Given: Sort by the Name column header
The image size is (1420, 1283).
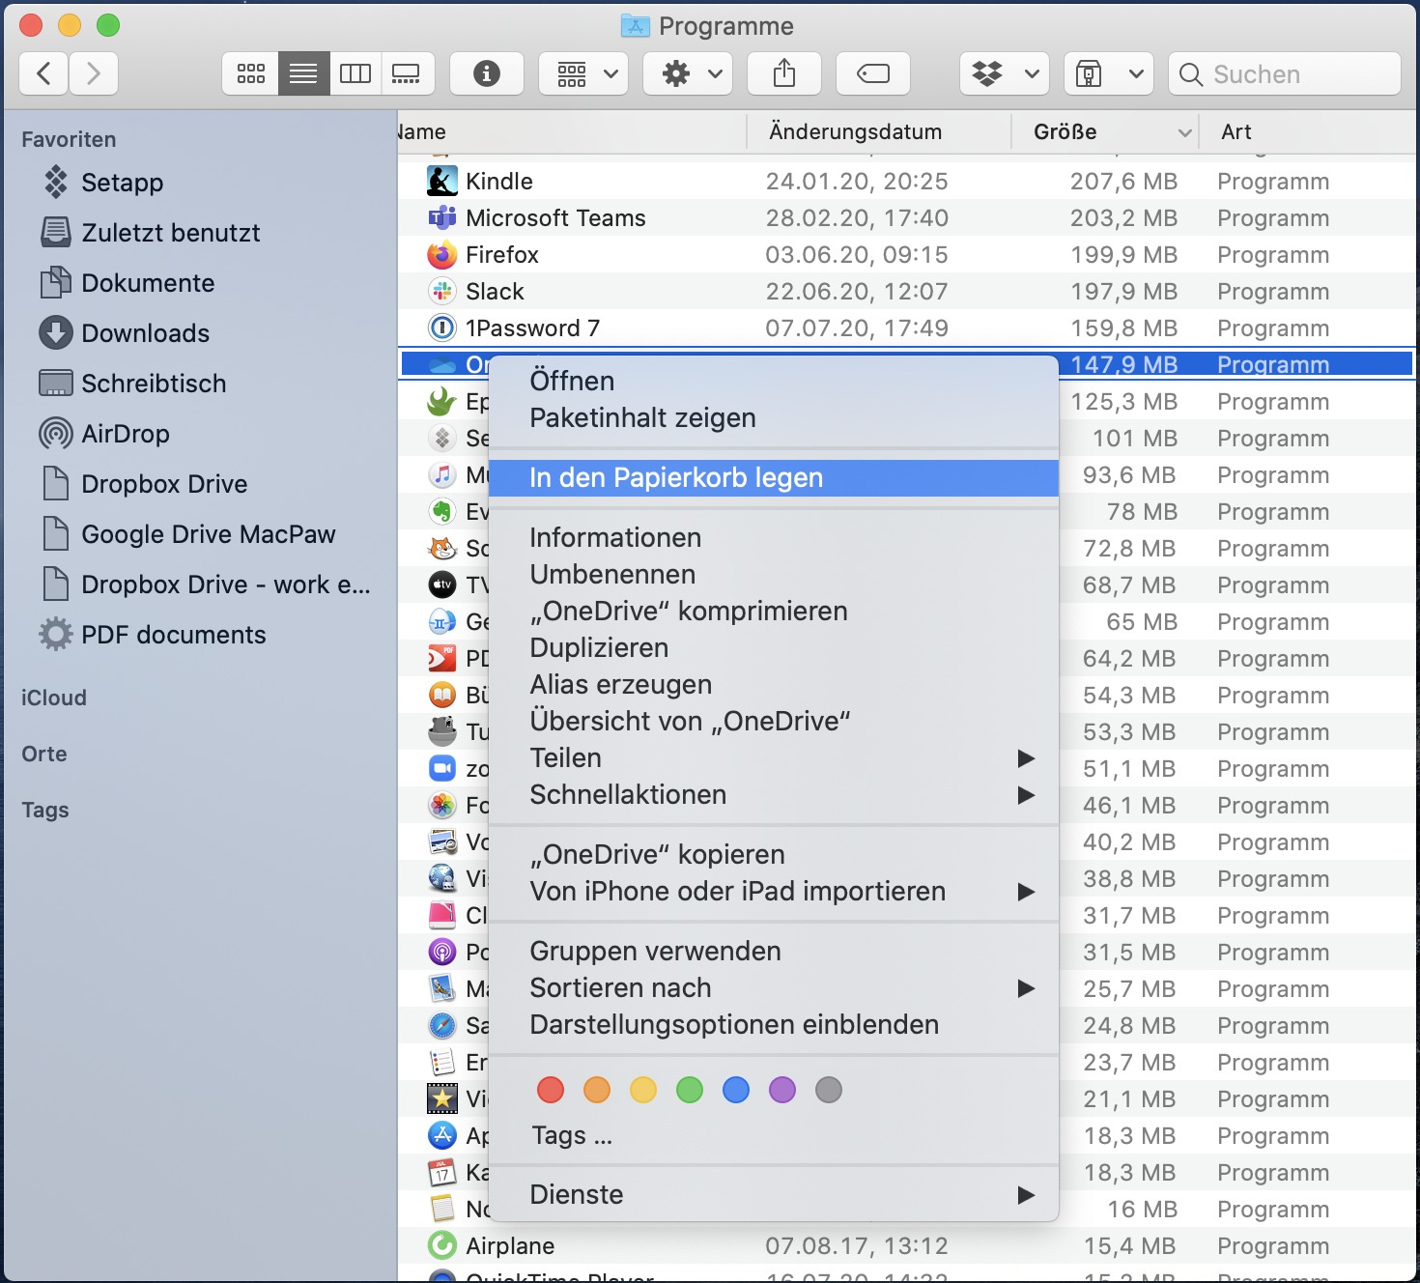Looking at the screenshot, I should (x=571, y=131).
